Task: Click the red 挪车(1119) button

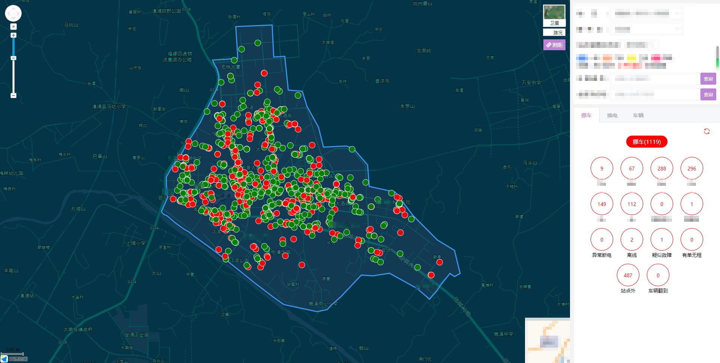Action: (x=646, y=142)
